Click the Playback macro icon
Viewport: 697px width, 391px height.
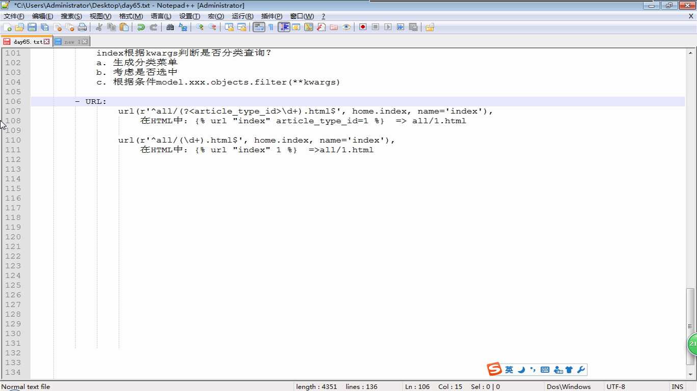coord(388,27)
